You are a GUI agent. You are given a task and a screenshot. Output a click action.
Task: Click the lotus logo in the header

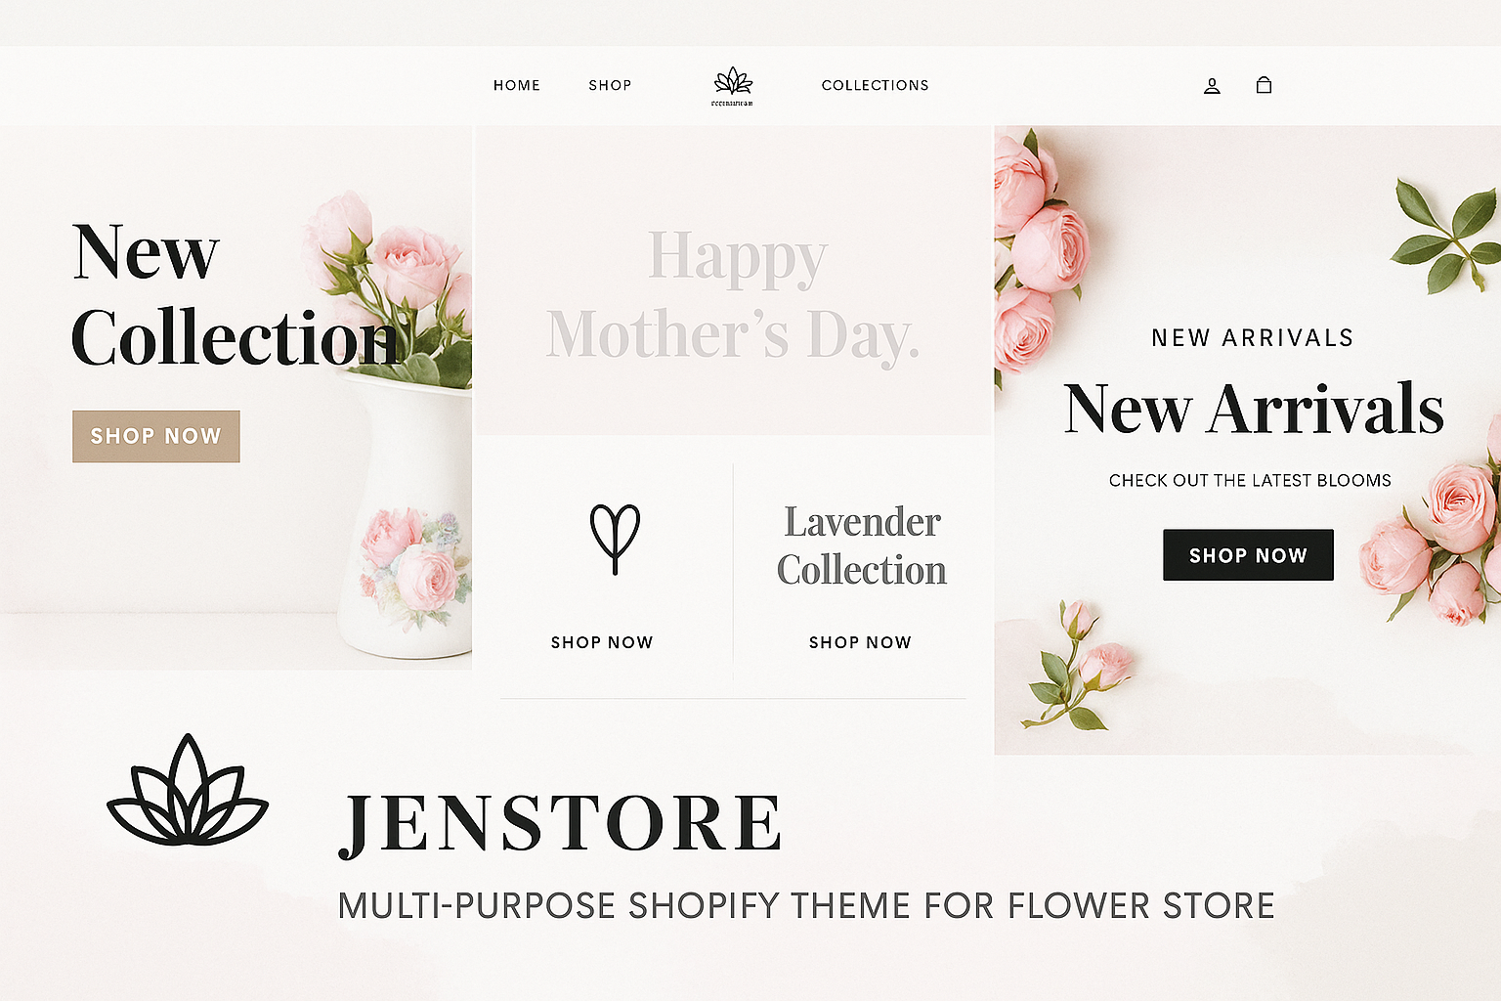(733, 86)
